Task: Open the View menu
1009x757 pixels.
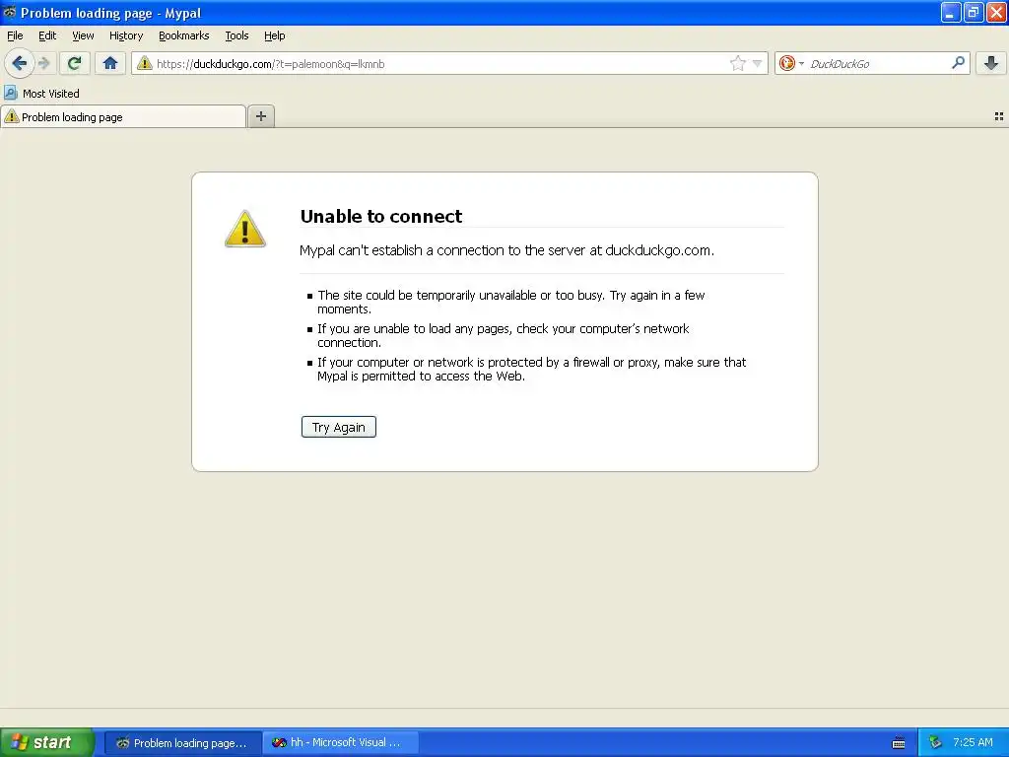Action: point(83,35)
